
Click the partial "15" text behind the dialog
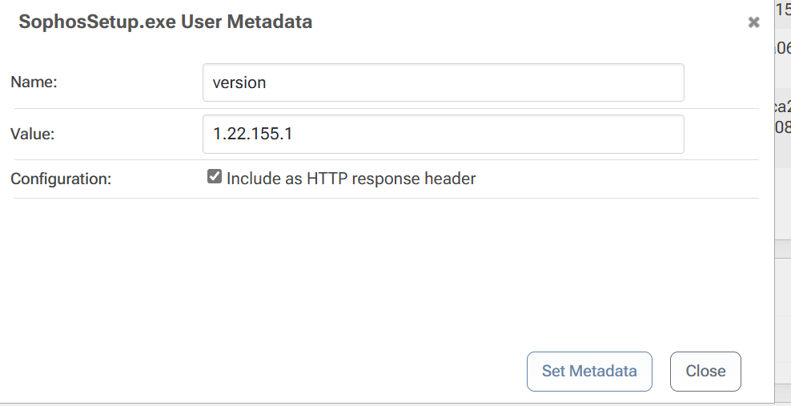(784, 9)
